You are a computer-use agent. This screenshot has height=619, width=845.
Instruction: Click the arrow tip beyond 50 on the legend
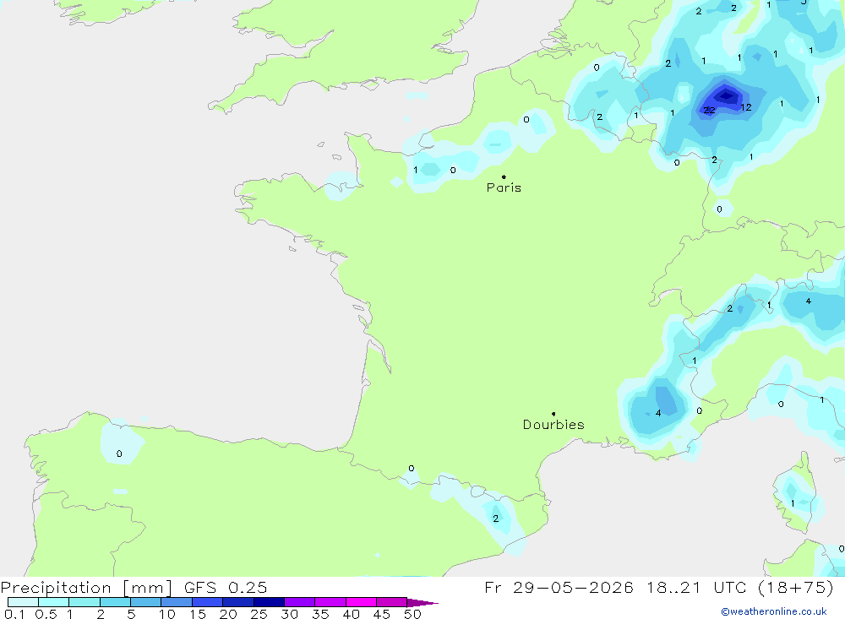[x=423, y=603]
